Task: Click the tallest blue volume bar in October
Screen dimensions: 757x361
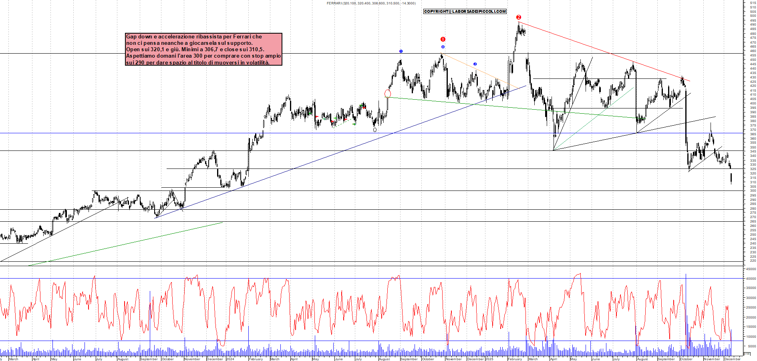Action: coord(686,312)
